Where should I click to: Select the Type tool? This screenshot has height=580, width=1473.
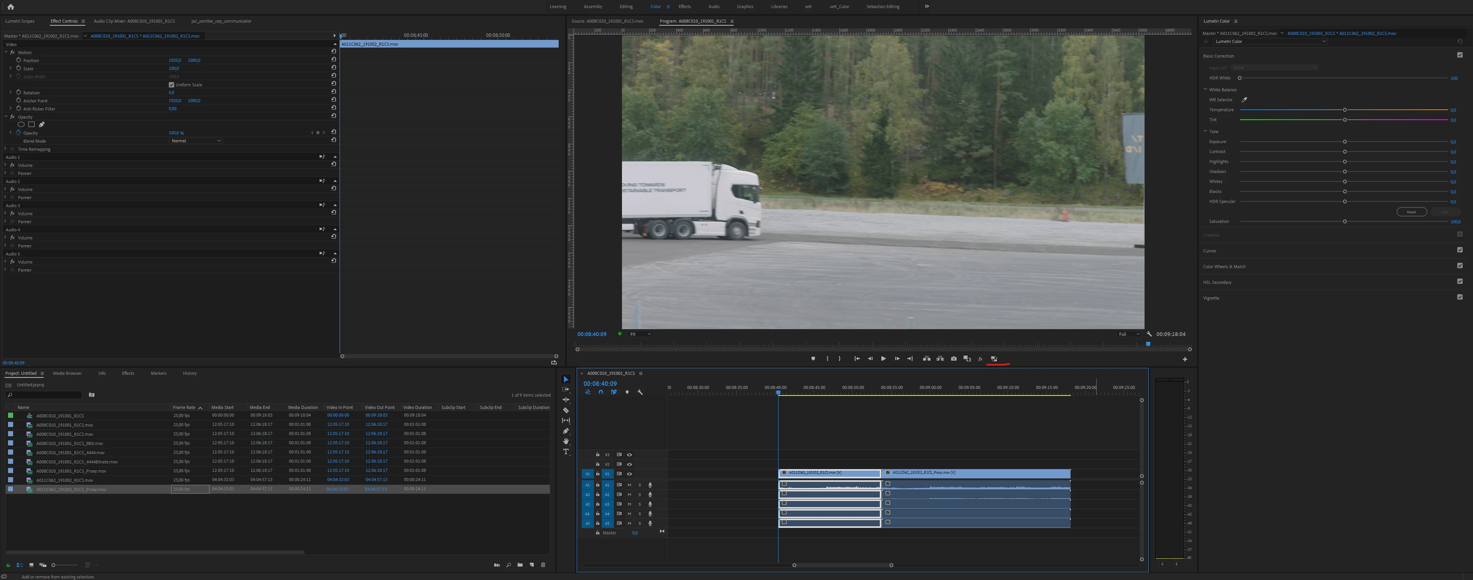[566, 451]
